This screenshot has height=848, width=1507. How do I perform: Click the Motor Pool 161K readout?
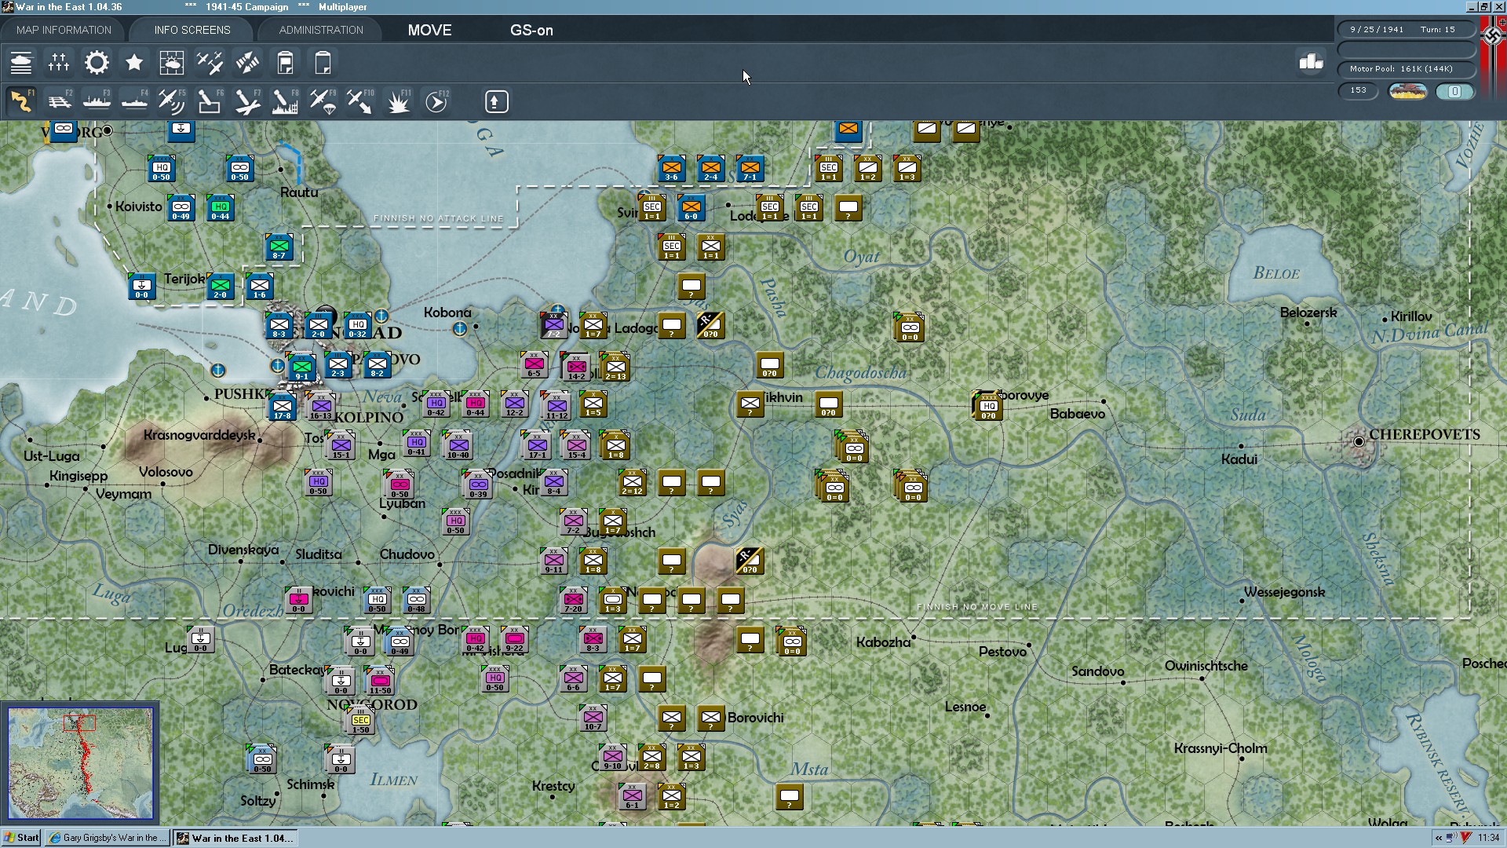(1406, 69)
